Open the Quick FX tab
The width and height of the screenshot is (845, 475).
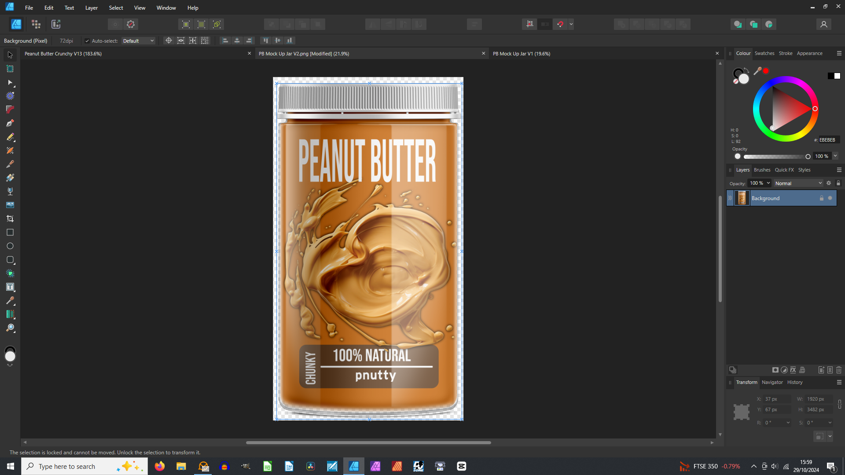784,170
